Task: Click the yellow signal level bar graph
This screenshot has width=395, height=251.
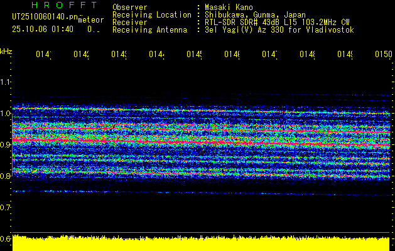Action: coord(201,244)
